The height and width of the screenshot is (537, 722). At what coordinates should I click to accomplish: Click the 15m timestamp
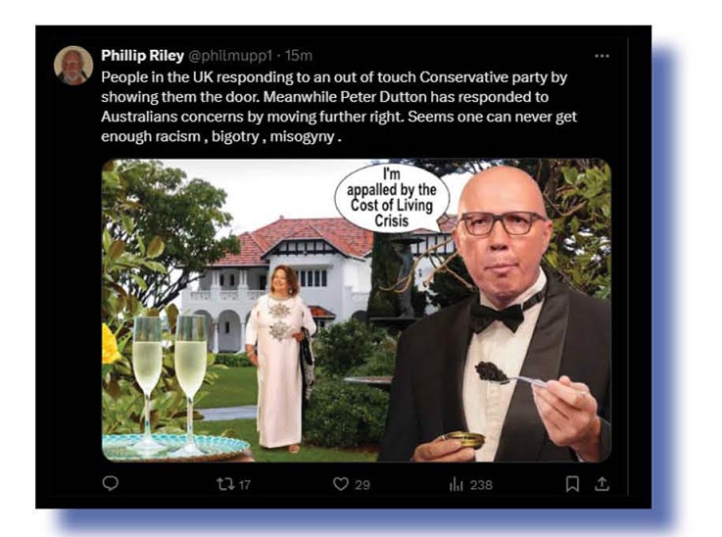(299, 56)
